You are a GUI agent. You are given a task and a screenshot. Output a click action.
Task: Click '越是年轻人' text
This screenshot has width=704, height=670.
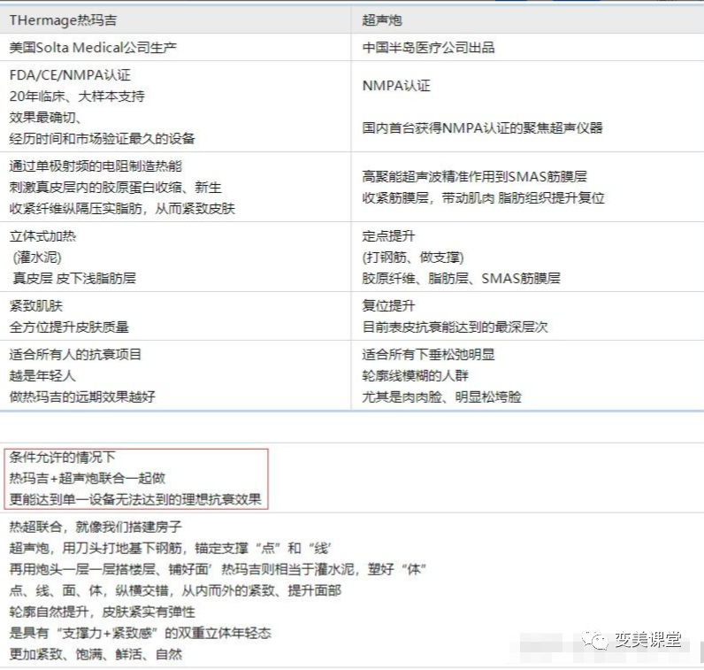[x=42, y=375]
